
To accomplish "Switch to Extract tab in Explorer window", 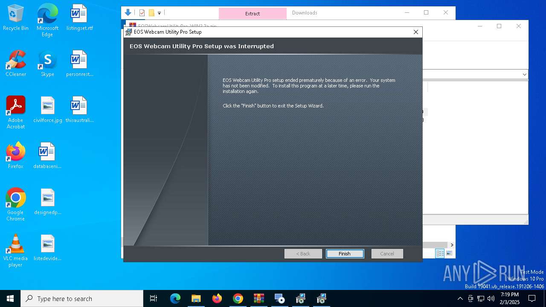I will click(253, 14).
